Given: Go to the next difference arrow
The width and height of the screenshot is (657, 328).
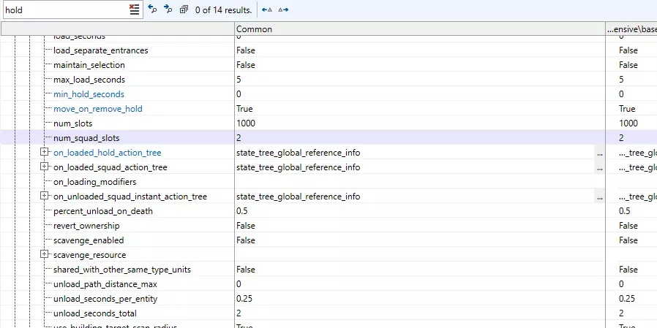Looking at the screenshot, I should click(283, 9).
